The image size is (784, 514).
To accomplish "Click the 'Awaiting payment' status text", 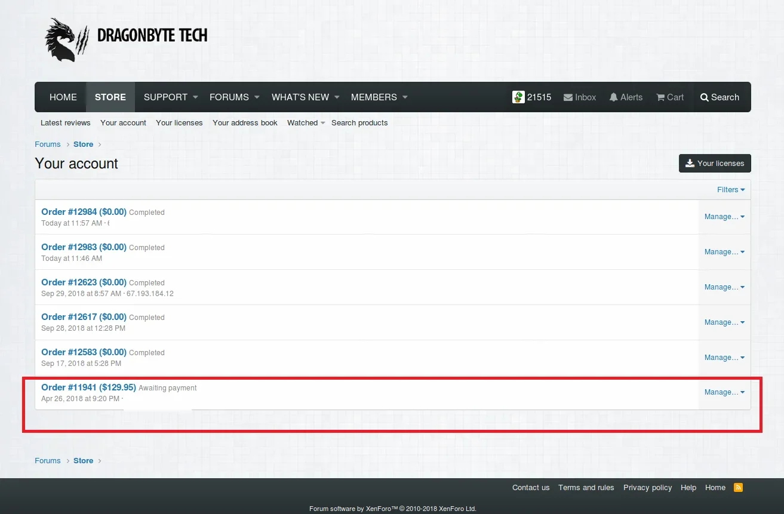I will pos(168,388).
